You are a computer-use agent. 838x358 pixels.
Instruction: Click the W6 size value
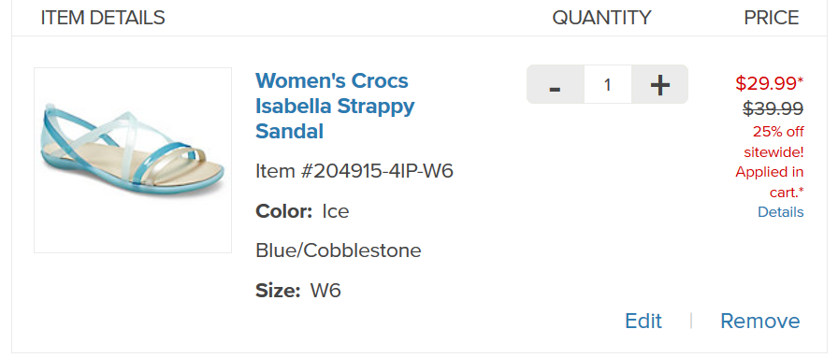point(325,292)
